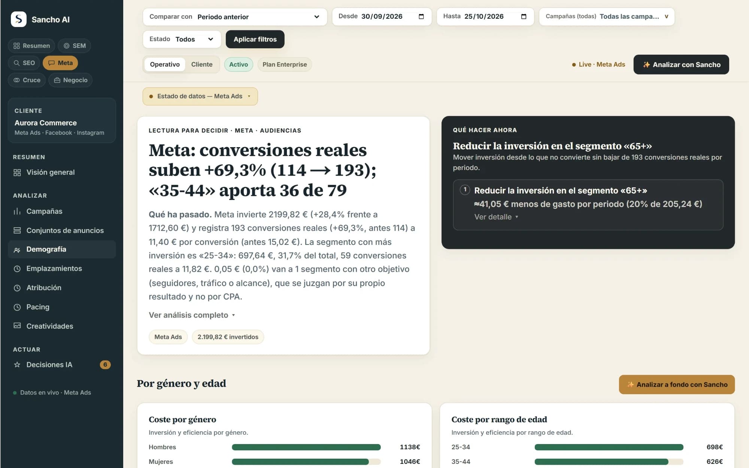Expand Ver detalle in recommendation card

click(496, 217)
